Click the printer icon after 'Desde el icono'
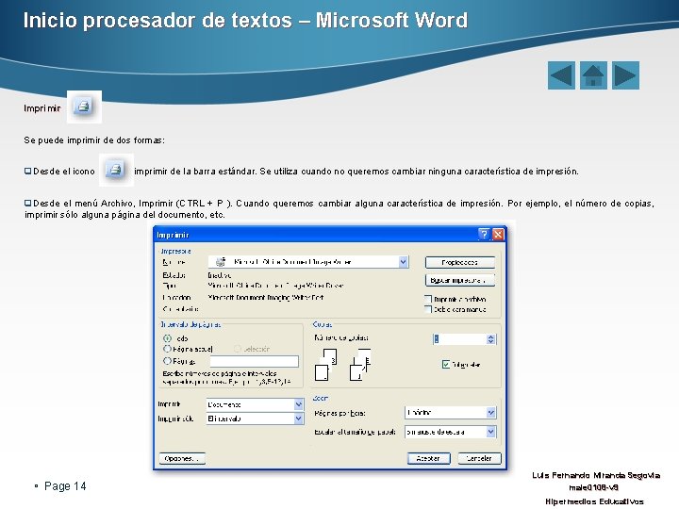Image resolution: width=679 pixels, height=509 pixels. click(x=116, y=170)
